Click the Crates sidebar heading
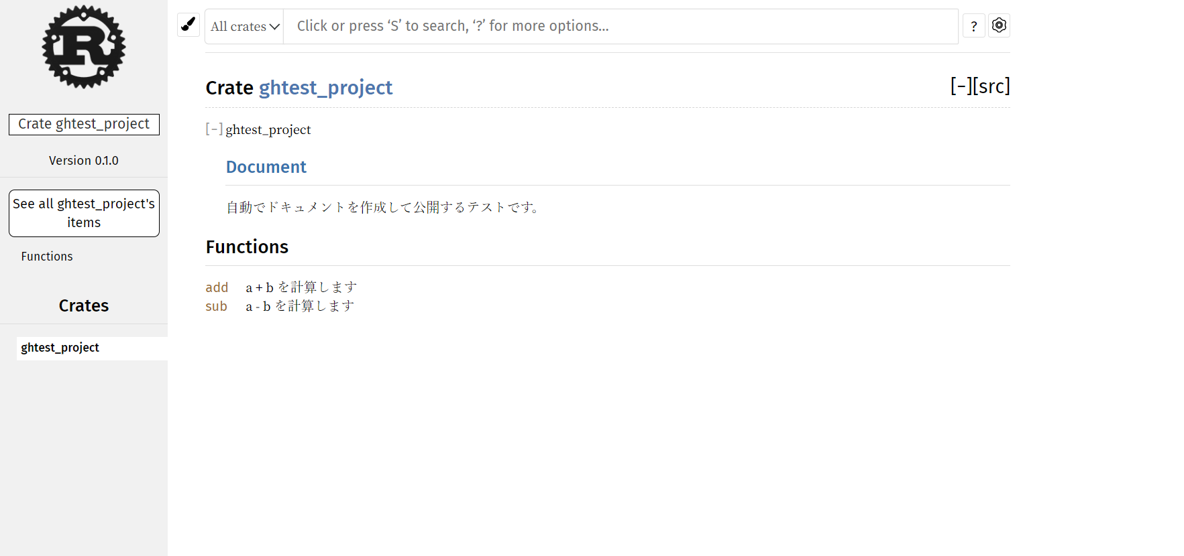This screenshot has width=1184, height=556. 84,305
